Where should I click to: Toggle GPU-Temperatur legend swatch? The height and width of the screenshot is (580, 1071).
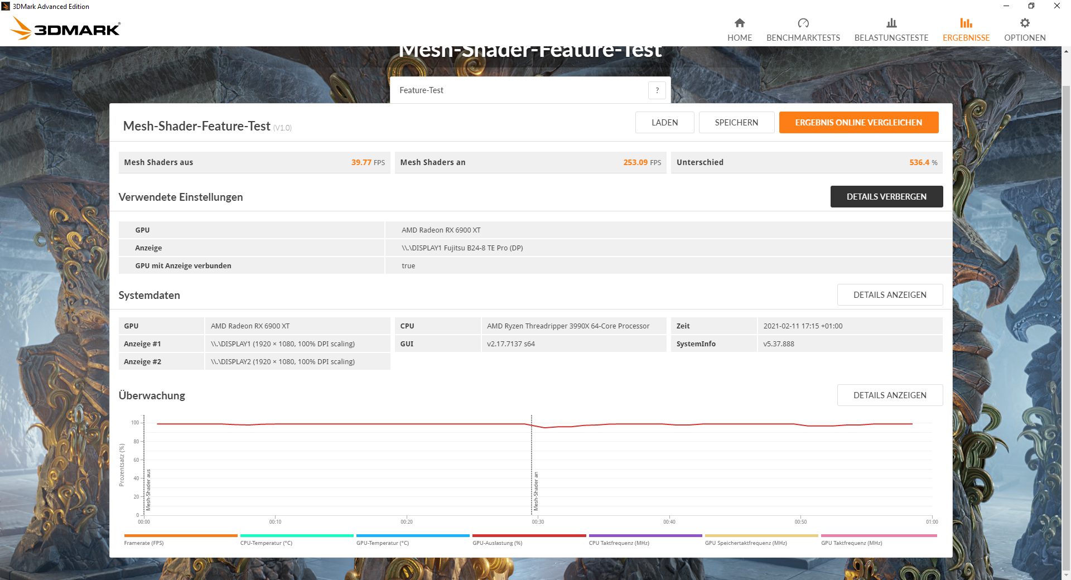(413, 536)
